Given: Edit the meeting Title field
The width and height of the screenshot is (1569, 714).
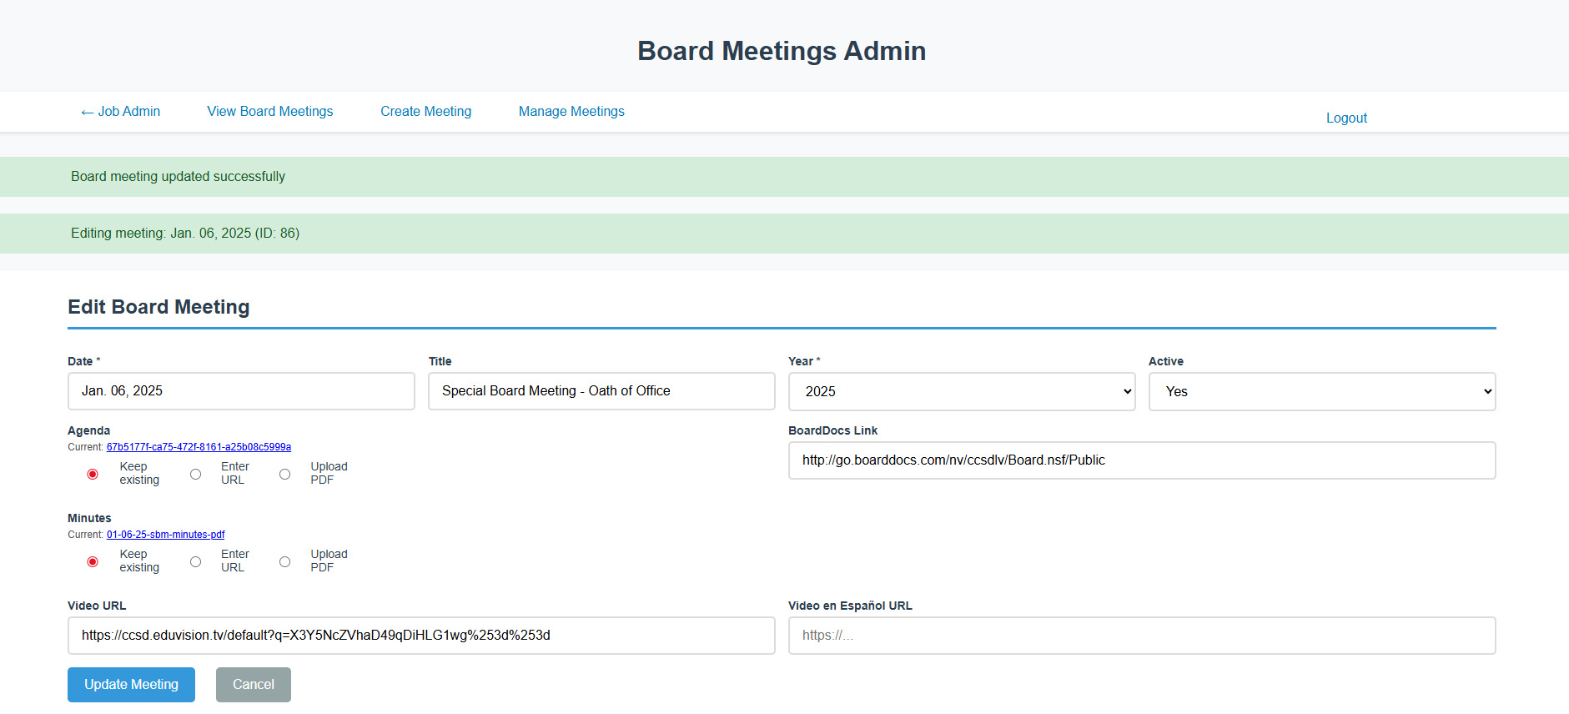Looking at the screenshot, I should tap(601, 391).
